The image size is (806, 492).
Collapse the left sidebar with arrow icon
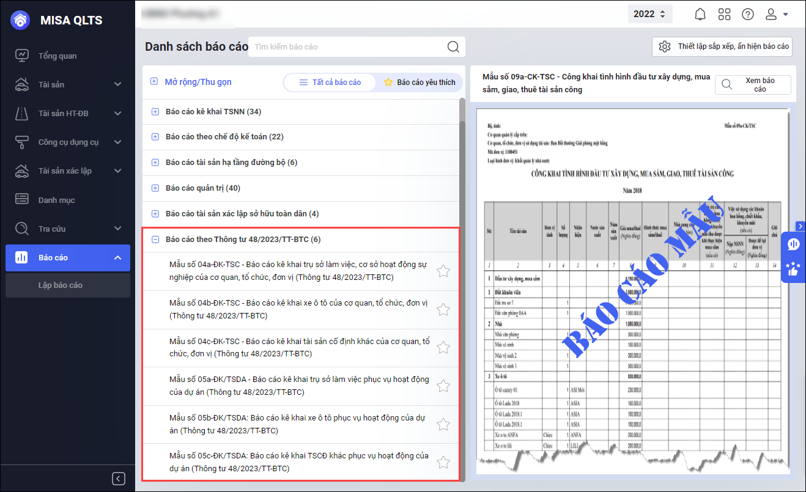click(x=119, y=479)
